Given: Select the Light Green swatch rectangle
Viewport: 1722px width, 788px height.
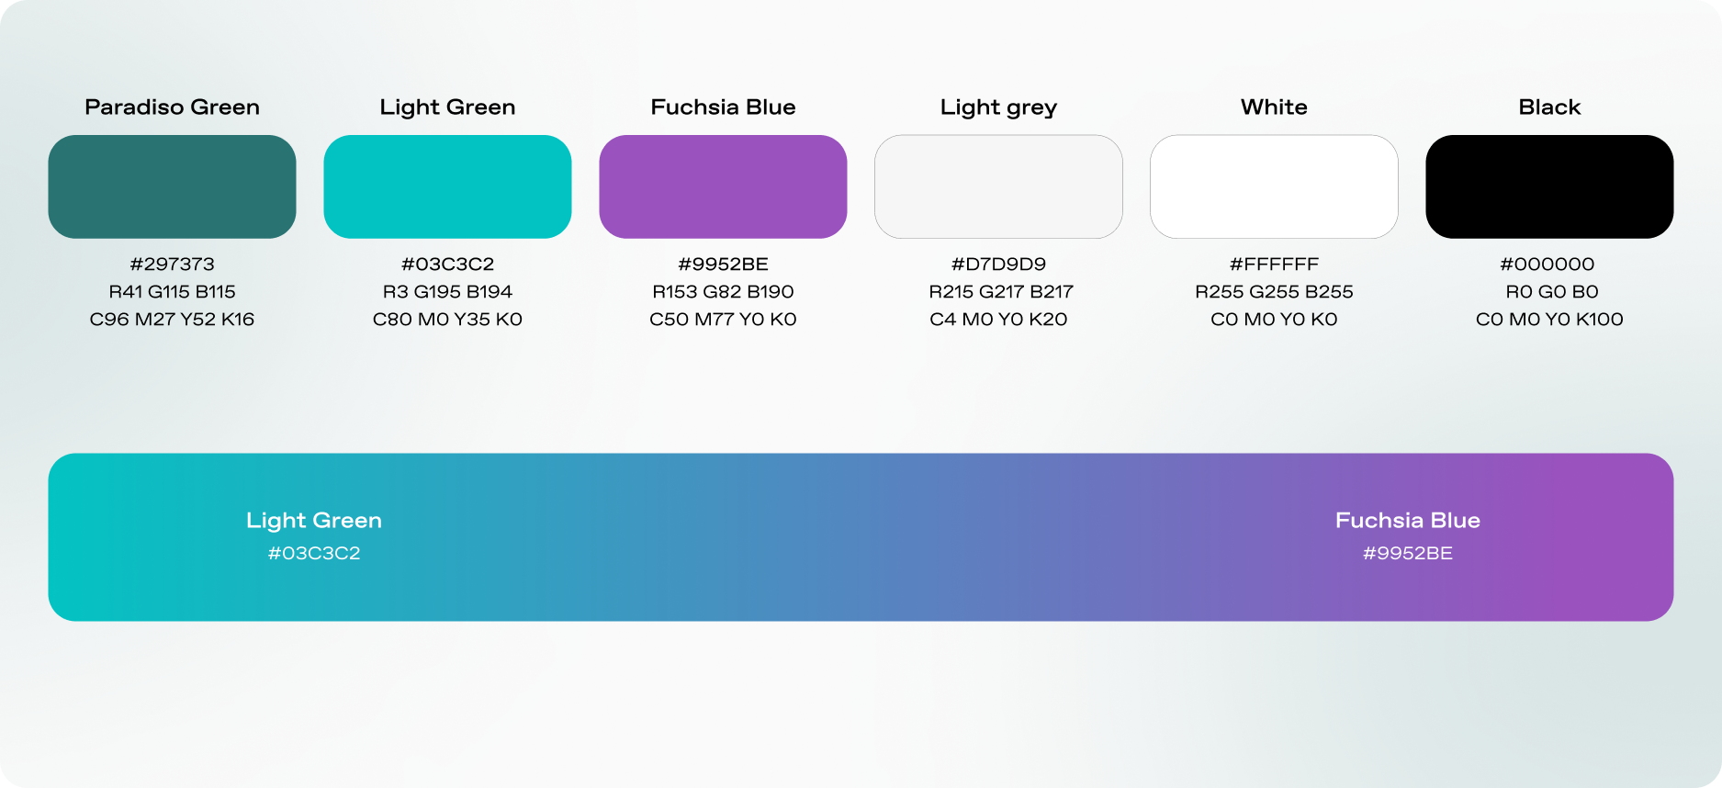Looking at the screenshot, I should (447, 186).
